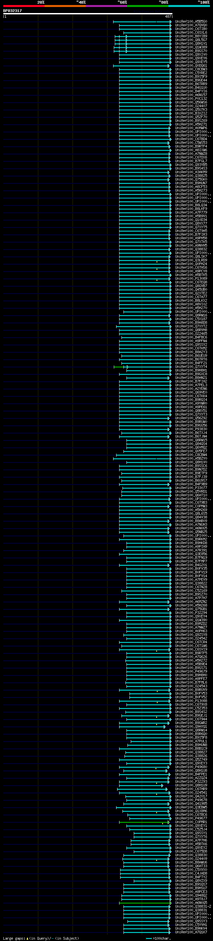Viewport: 213px width, 941px height.
Task: Select hit label UniRef100_A5H269
Action: pyautogui.click(x=191, y=510)
